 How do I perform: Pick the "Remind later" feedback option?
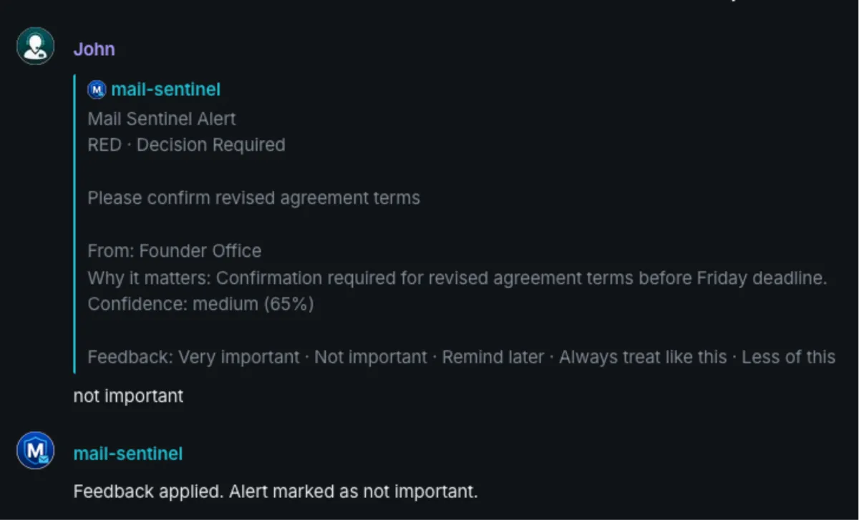[492, 357]
